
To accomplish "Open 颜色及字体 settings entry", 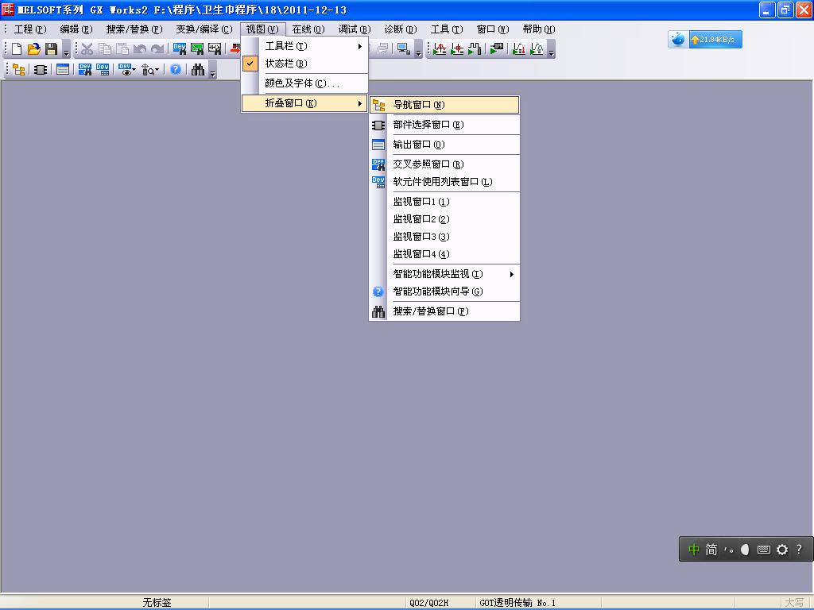I will coord(302,83).
